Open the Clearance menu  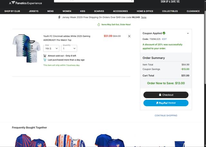pos(193,11)
